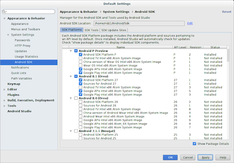
Task: Collapse Android 7.1.1 (Nougat) group
Action: (71, 131)
